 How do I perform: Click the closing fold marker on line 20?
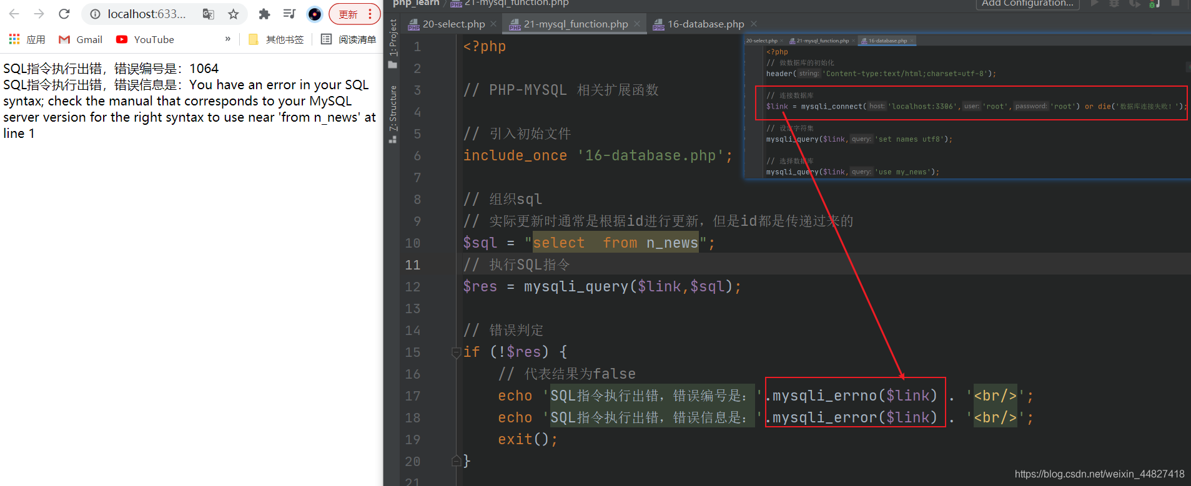point(456,461)
